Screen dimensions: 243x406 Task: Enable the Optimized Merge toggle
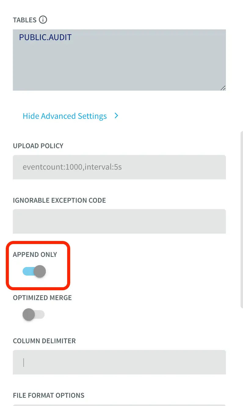(x=34, y=314)
